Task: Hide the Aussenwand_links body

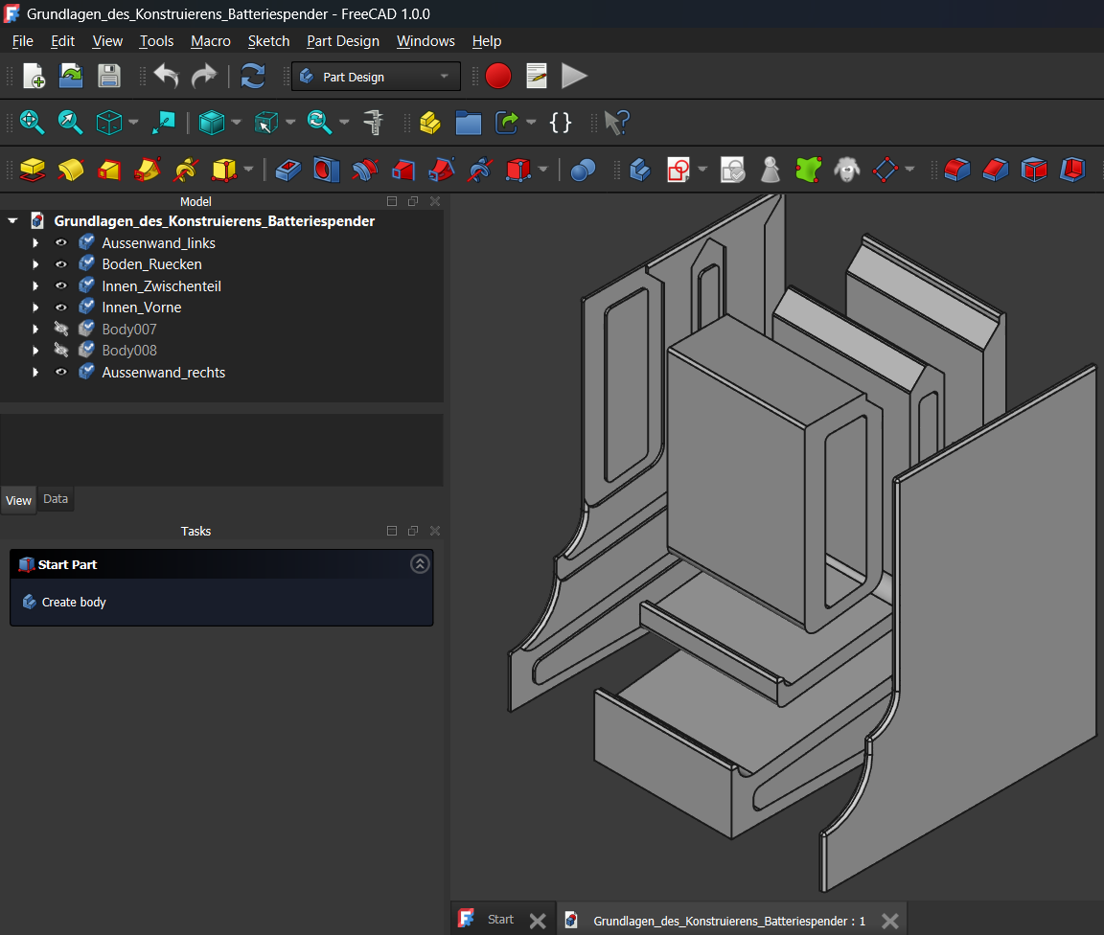Action: (x=60, y=242)
